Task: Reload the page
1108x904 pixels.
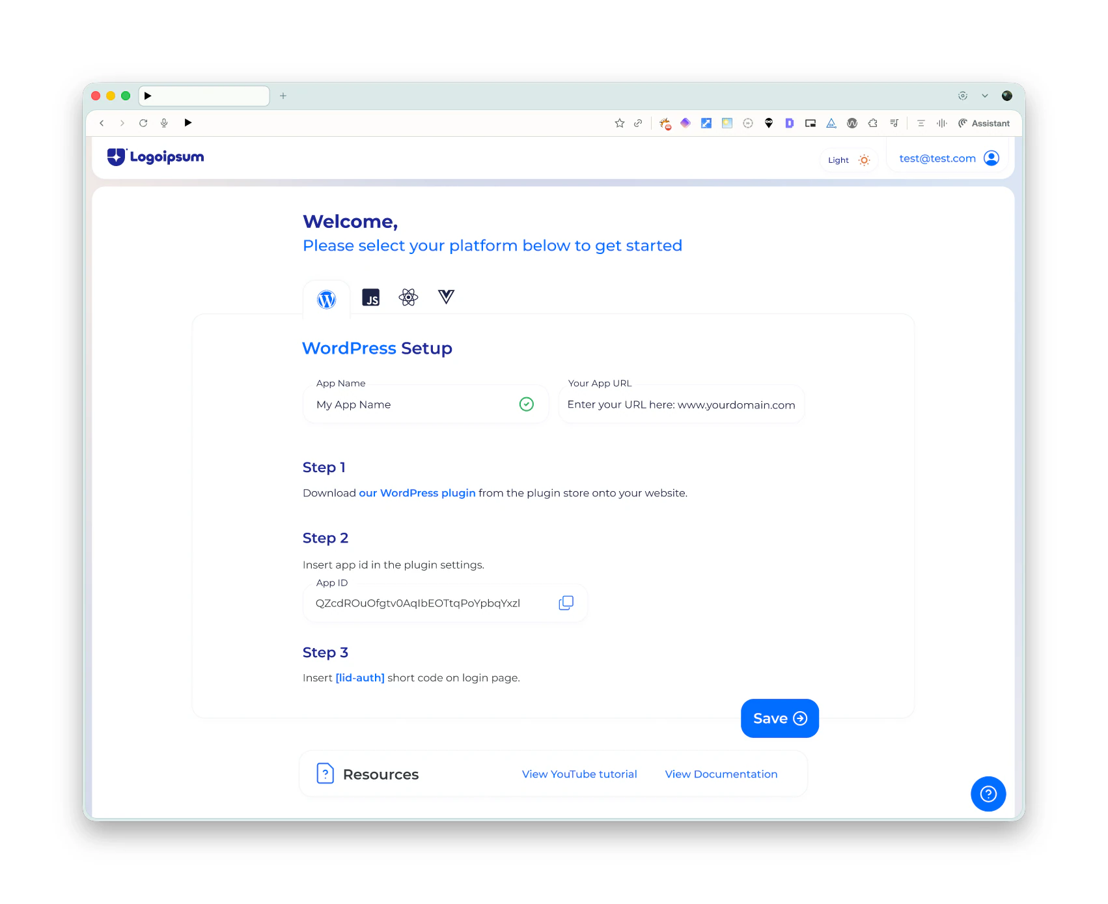Action: [143, 123]
